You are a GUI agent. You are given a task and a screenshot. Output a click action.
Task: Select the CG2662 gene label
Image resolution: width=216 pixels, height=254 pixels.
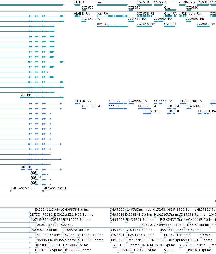160,2
